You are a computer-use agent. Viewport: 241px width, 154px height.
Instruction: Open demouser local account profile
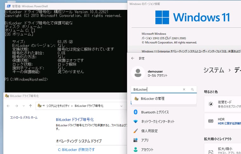157,73
